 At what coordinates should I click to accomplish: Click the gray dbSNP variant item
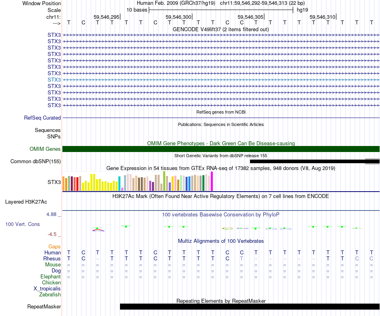[372, 161]
